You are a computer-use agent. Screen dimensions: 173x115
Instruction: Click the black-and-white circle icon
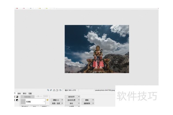coord(17,100)
